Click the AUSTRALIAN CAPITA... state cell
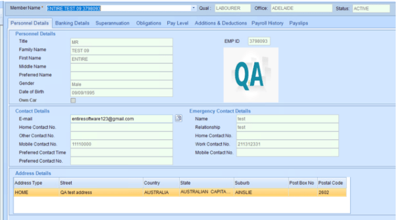The image size is (398, 220). [x=207, y=192]
